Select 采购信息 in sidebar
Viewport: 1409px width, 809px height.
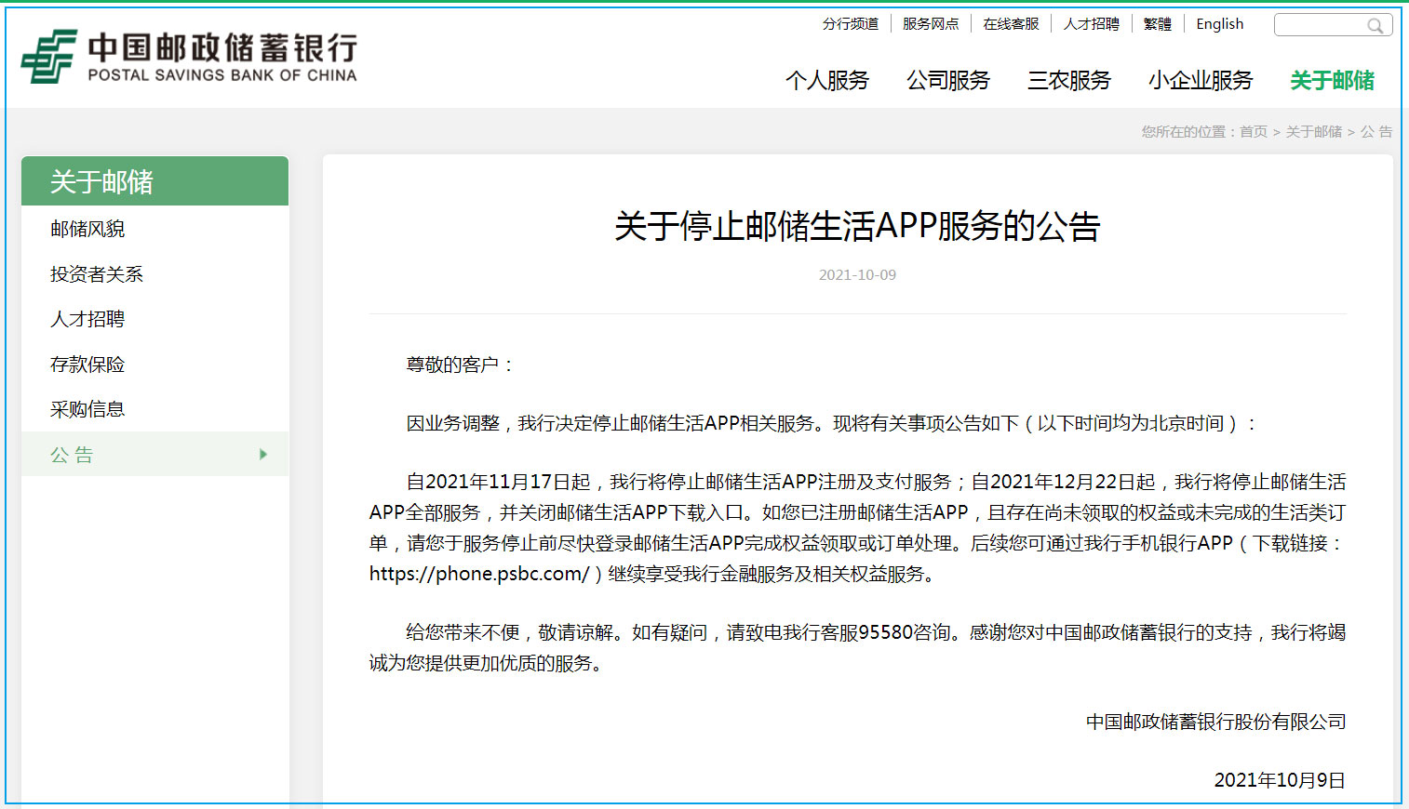[154, 409]
